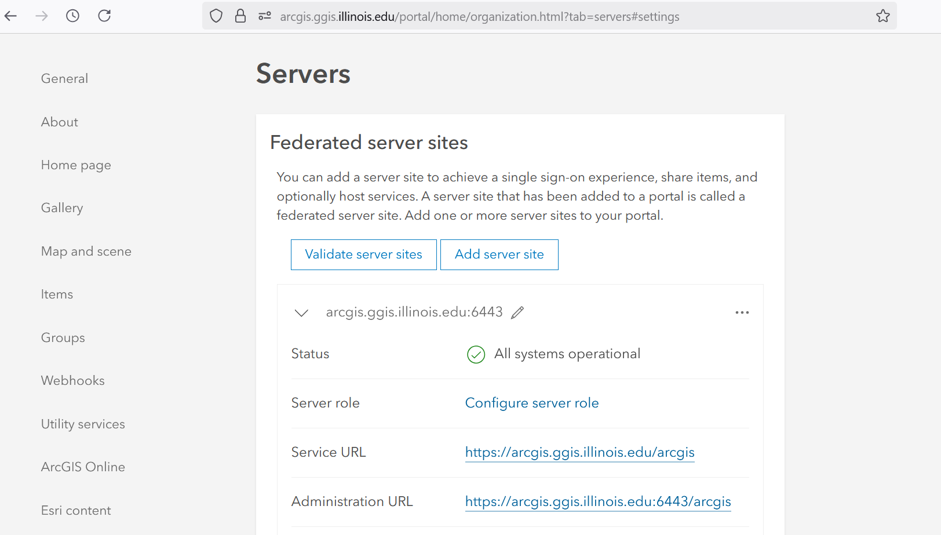
Task: Open Map and scene settings
Action: (86, 252)
